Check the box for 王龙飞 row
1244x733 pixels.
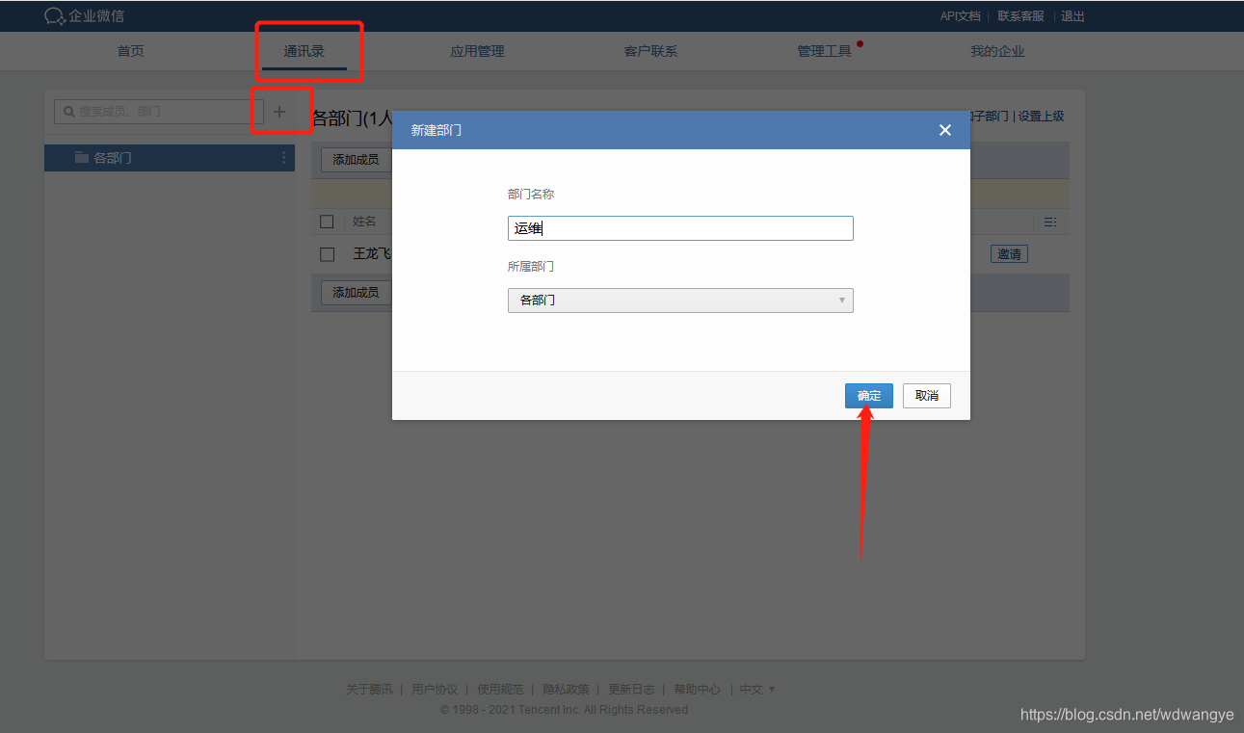[327, 254]
